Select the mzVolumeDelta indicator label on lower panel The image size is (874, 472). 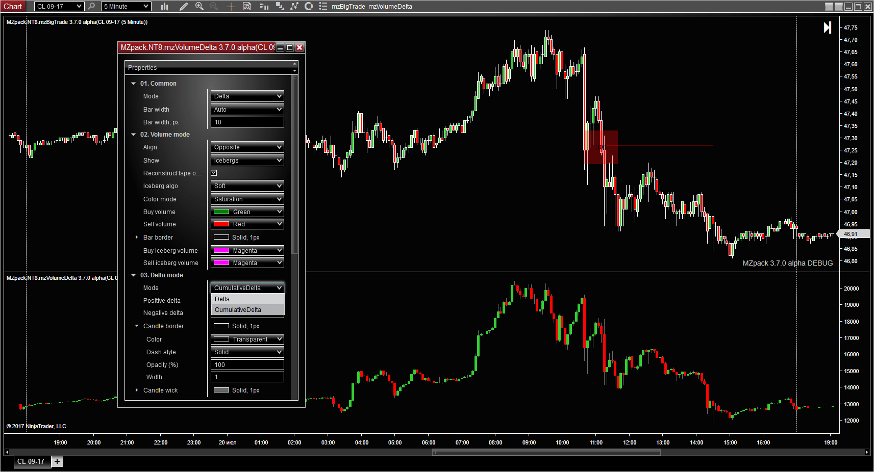(x=62, y=278)
